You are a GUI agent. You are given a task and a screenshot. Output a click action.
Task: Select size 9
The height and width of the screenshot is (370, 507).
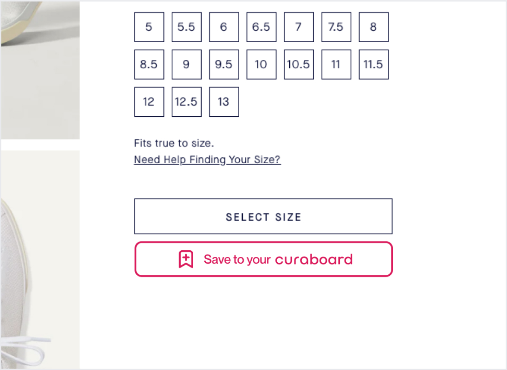click(x=187, y=64)
